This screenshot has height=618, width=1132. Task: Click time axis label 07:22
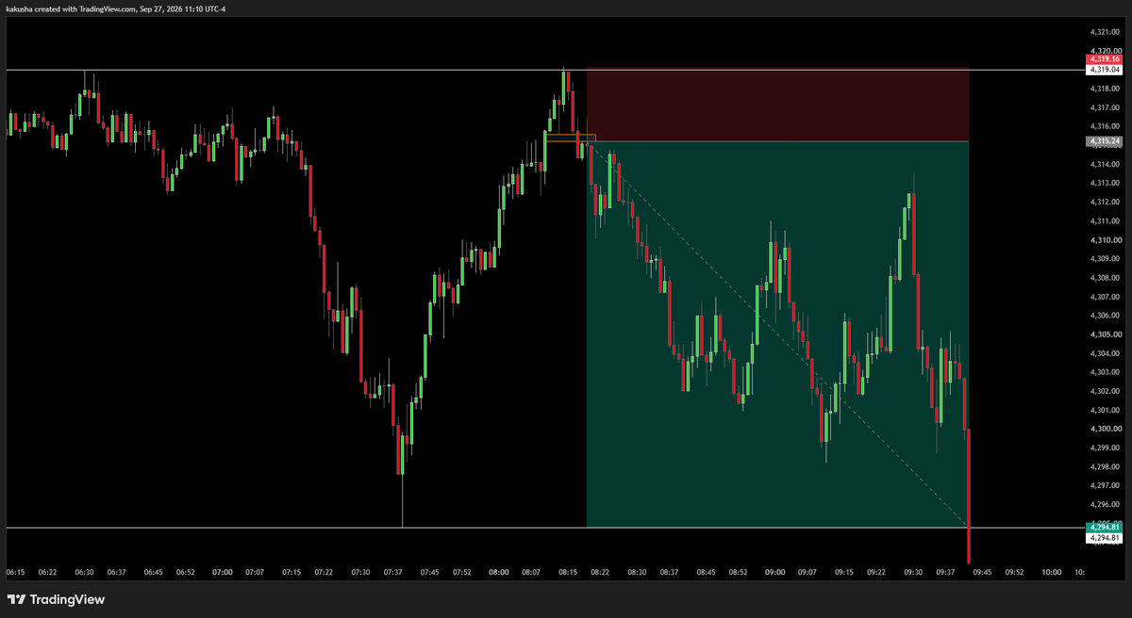[x=324, y=572]
